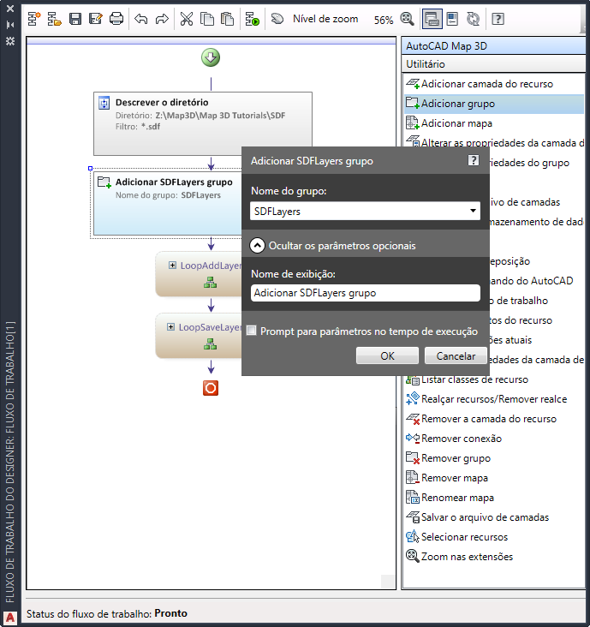Select the AutoCAD Map 3D category header
Viewport: 590px width, 627px height.
point(493,46)
